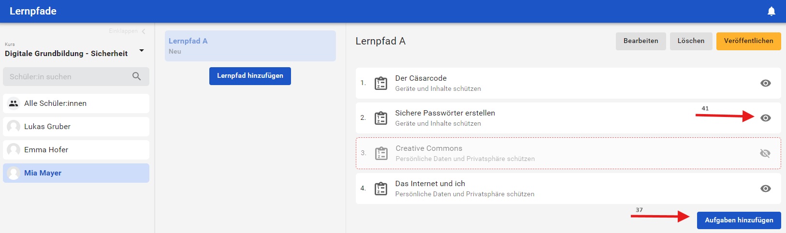This screenshot has height=233, width=786.
Task: Show the hidden Creative Commons task
Action: click(x=765, y=153)
